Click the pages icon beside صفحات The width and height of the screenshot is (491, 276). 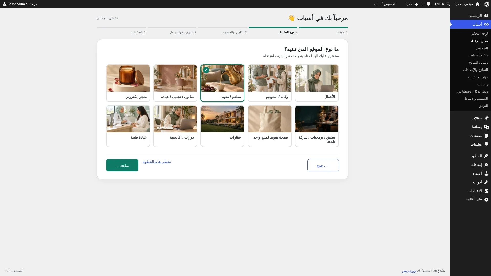click(x=486, y=136)
